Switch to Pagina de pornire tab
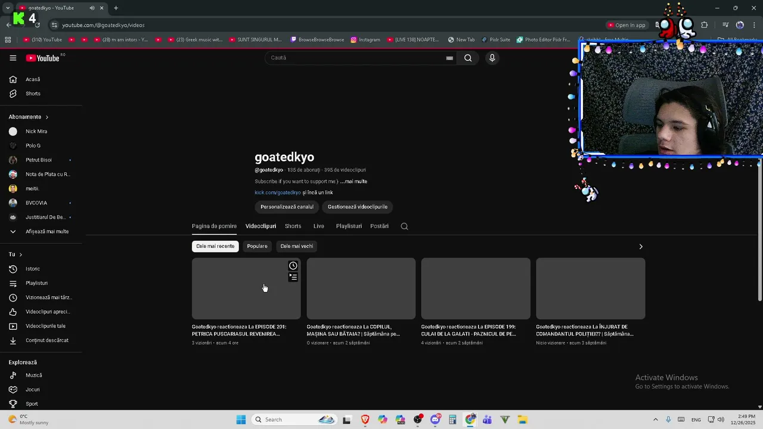Screen dimensions: 763x429 214,226
